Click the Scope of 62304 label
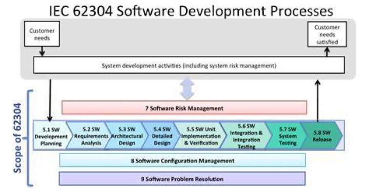 [17, 138]
